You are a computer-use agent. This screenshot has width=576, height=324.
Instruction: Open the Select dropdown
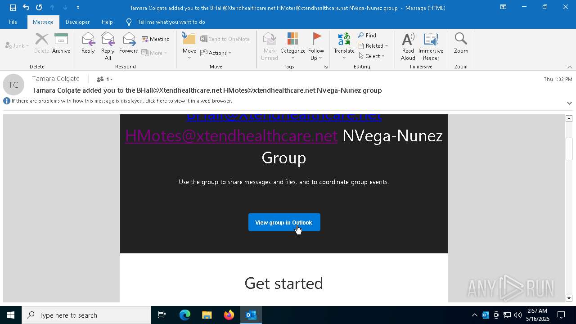tap(371, 56)
